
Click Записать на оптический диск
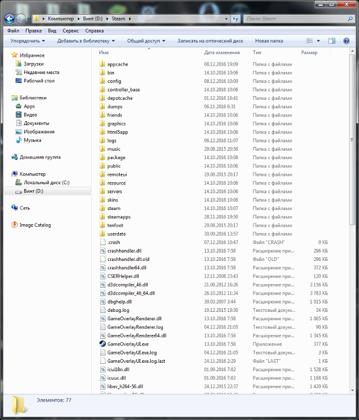tap(210, 41)
